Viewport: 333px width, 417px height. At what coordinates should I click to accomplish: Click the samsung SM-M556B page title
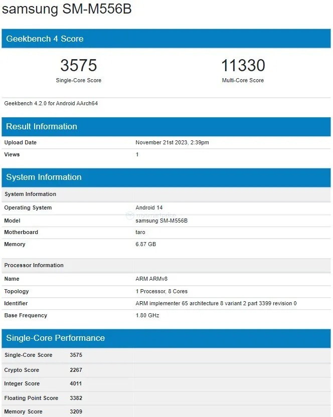click(x=67, y=10)
